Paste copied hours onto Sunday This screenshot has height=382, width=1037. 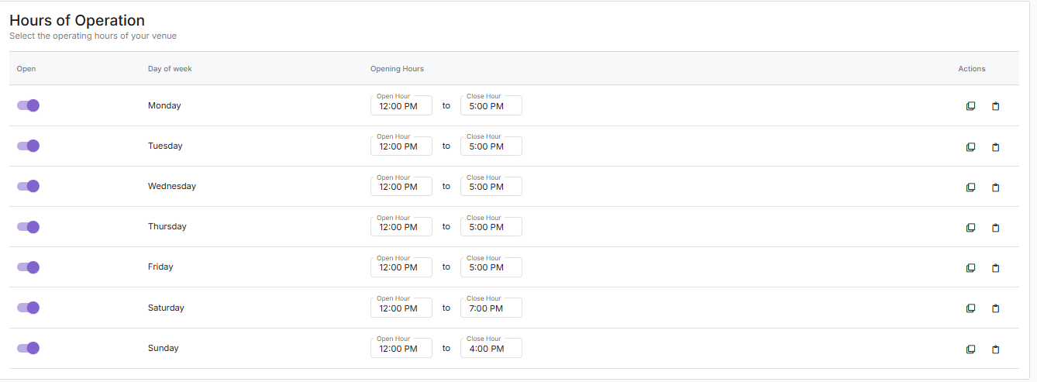tap(996, 349)
